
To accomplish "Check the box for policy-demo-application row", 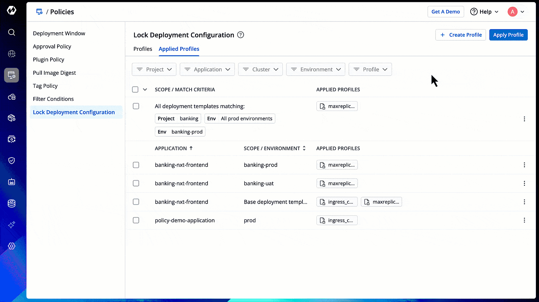I will (136, 220).
